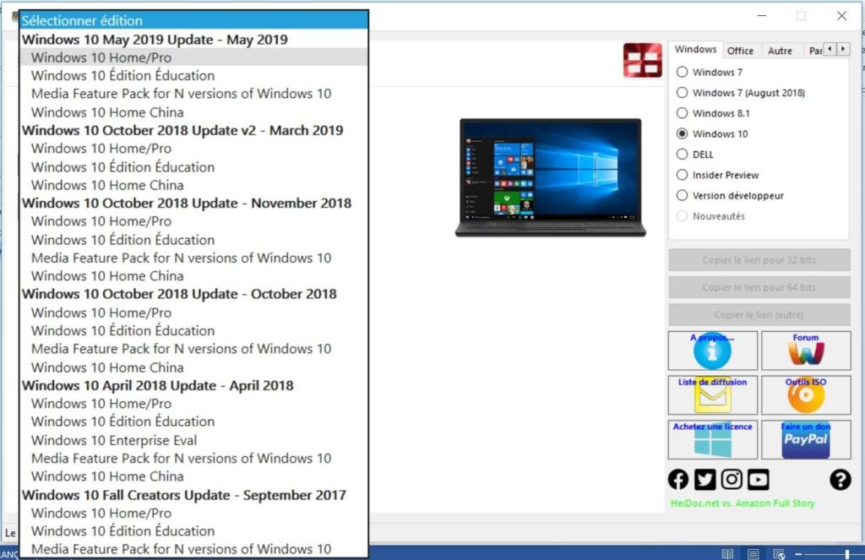The height and width of the screenshot is (560, 865).
Task: Open the 'HeiDoc.net vs. Amazon Full Story' link
Action: click(x=742, y=503)
